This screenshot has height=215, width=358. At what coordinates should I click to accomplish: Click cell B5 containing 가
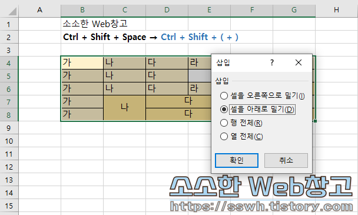click(82, 76)
